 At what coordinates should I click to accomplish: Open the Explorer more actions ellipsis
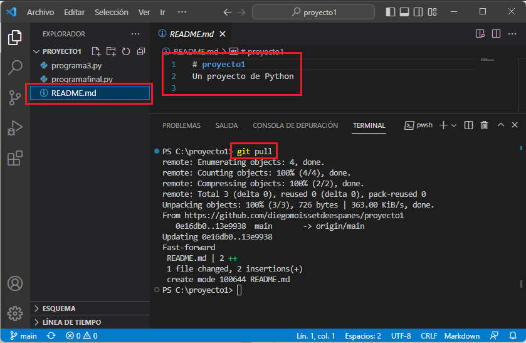point(135,34)
